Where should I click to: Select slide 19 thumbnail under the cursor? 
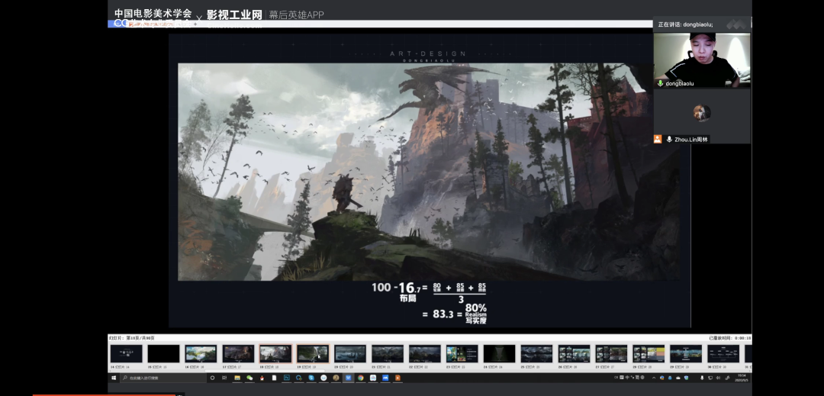313,354
